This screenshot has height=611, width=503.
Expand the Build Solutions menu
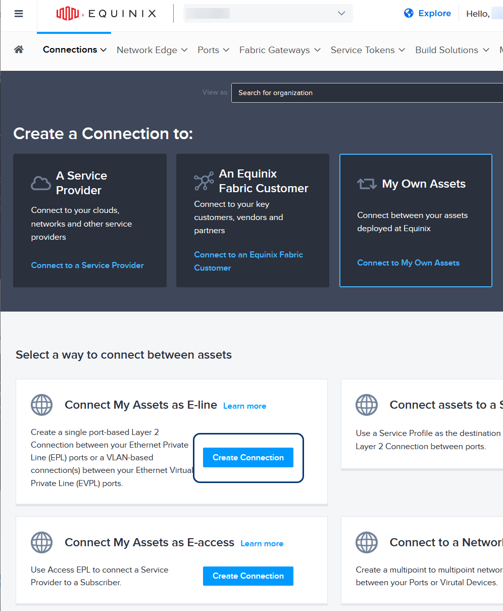click(452, 50)
